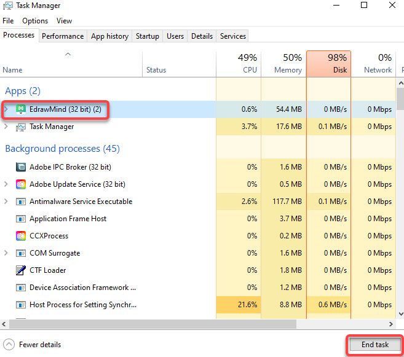The image size is (404, 357).
Task: Select the Application Frame Host process name
Action: coord(68,219)
